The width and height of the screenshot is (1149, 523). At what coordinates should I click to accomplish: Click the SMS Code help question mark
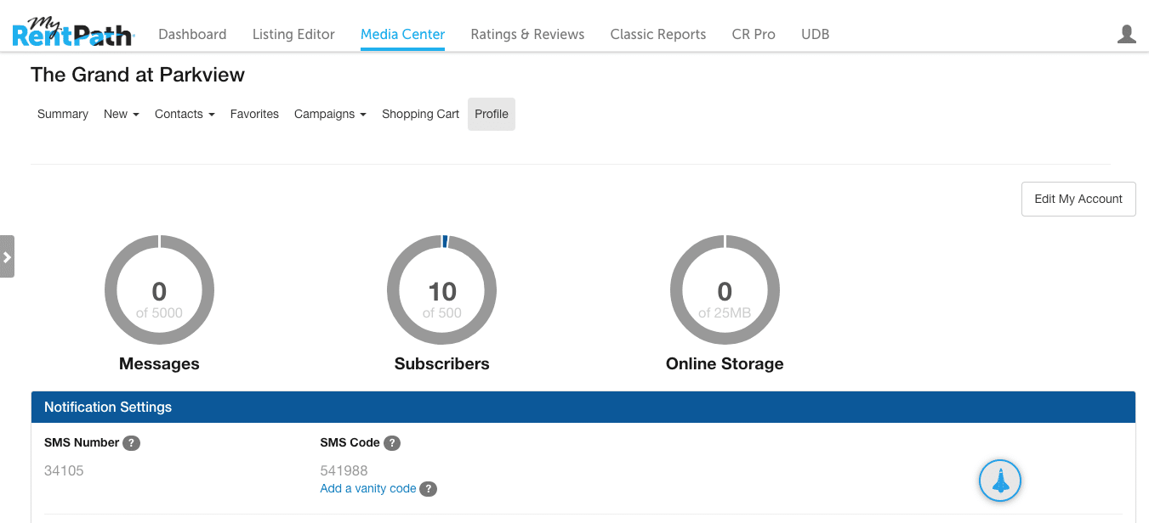[391, 442]
